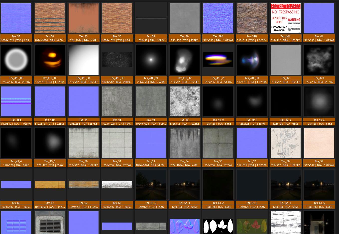The width and height of the screenshot is (339, 234).
Task: Select the Tex_50 concrete tile texture
Action: [84, 143]
